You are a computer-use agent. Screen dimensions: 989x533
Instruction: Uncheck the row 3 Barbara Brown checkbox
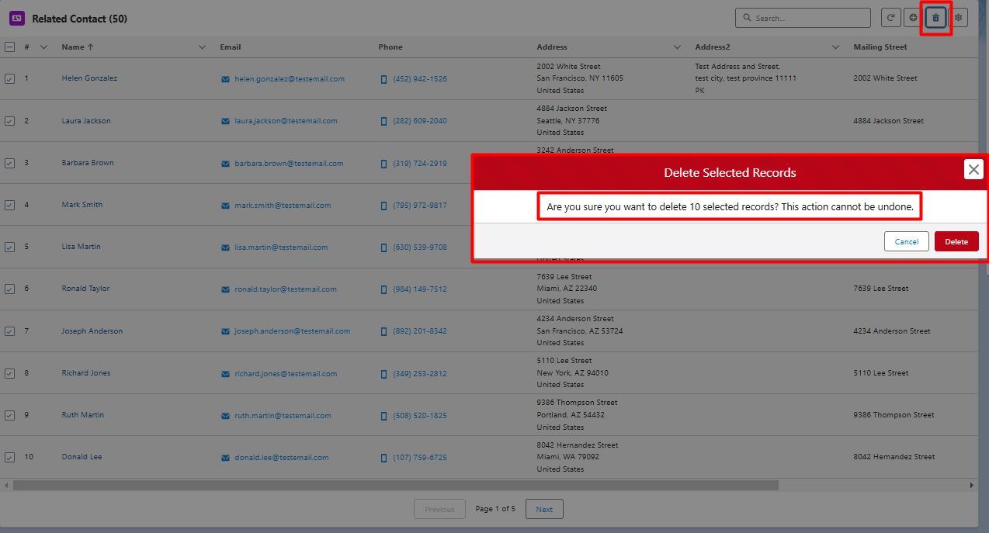coord(9,163)
